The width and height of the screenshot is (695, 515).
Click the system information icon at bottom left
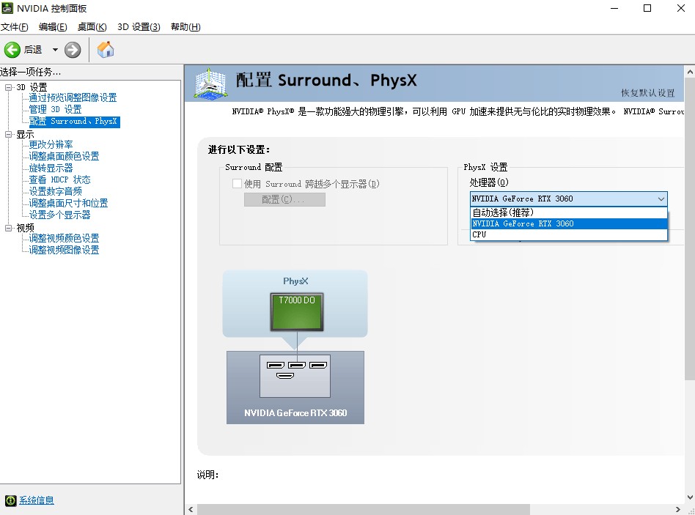pyautogui.click(x=11, y=500)
